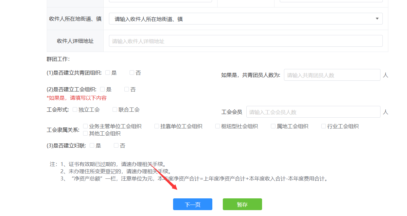Tick the 业务主管单位工会组织 option
This screenshot has width=407, height=216.
tap(85, 126)
